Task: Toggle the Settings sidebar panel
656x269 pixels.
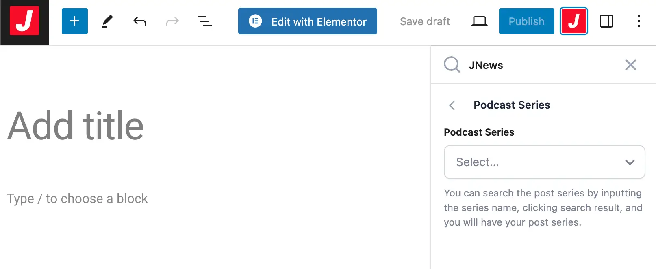Action: pos(606,21)
